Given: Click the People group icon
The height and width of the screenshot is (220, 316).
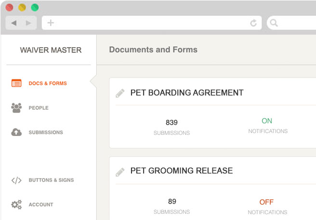Looking at the screenshot, I should point(16,108).
